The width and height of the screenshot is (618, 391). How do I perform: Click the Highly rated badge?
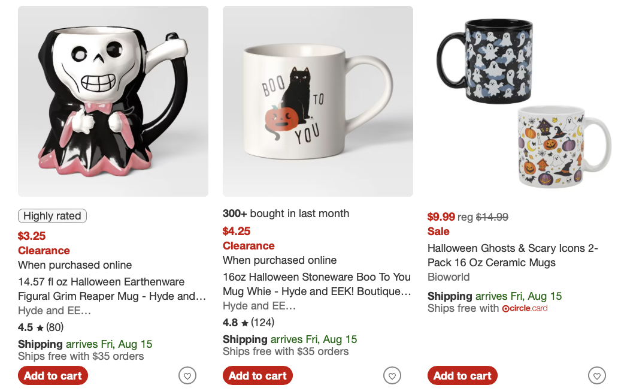point(52,216)
